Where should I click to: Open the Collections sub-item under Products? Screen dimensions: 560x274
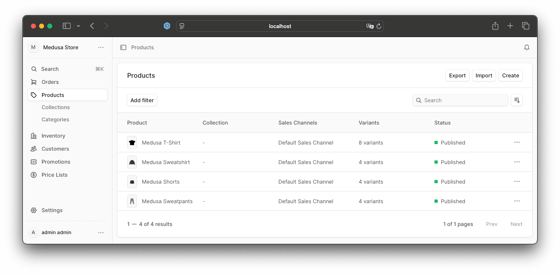click(55, 107)
